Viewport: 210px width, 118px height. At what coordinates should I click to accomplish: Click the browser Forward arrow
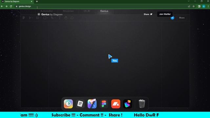6,6
